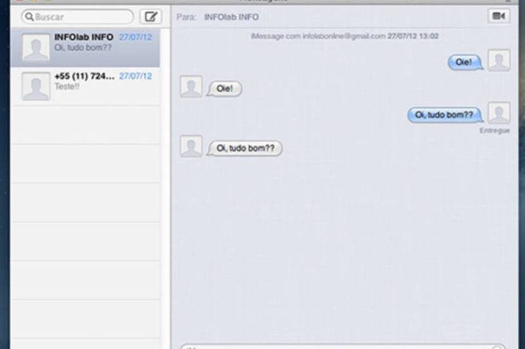The width and height of the screenshot is (525, 349).
Task: Open the INFOlab INFO conversation
Action: coord(85,48)
